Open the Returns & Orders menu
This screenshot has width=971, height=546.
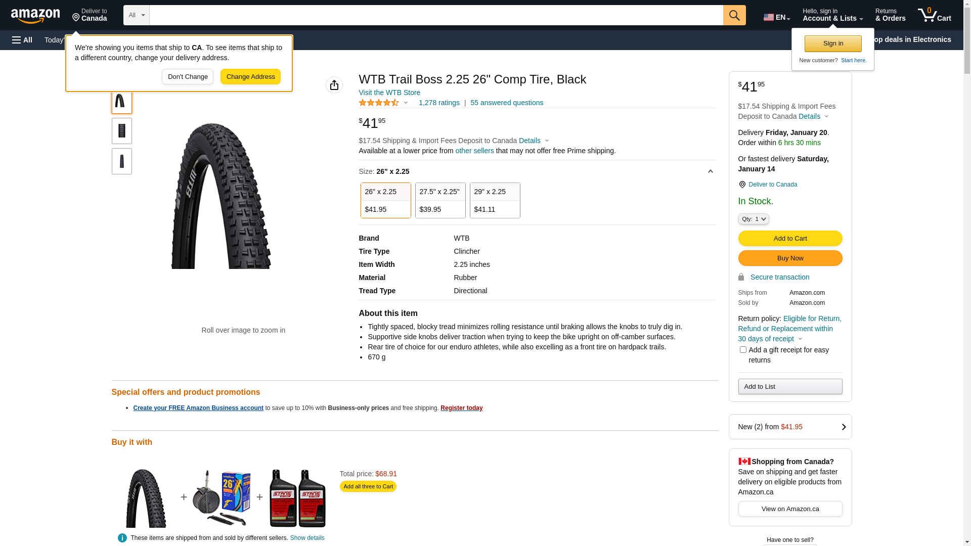click(x=890, y=15)
